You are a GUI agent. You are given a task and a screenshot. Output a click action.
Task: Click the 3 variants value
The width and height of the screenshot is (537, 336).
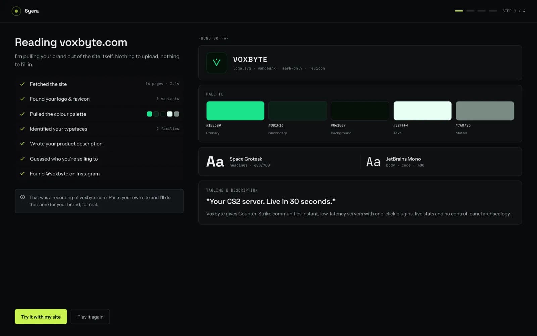point(168,99)
